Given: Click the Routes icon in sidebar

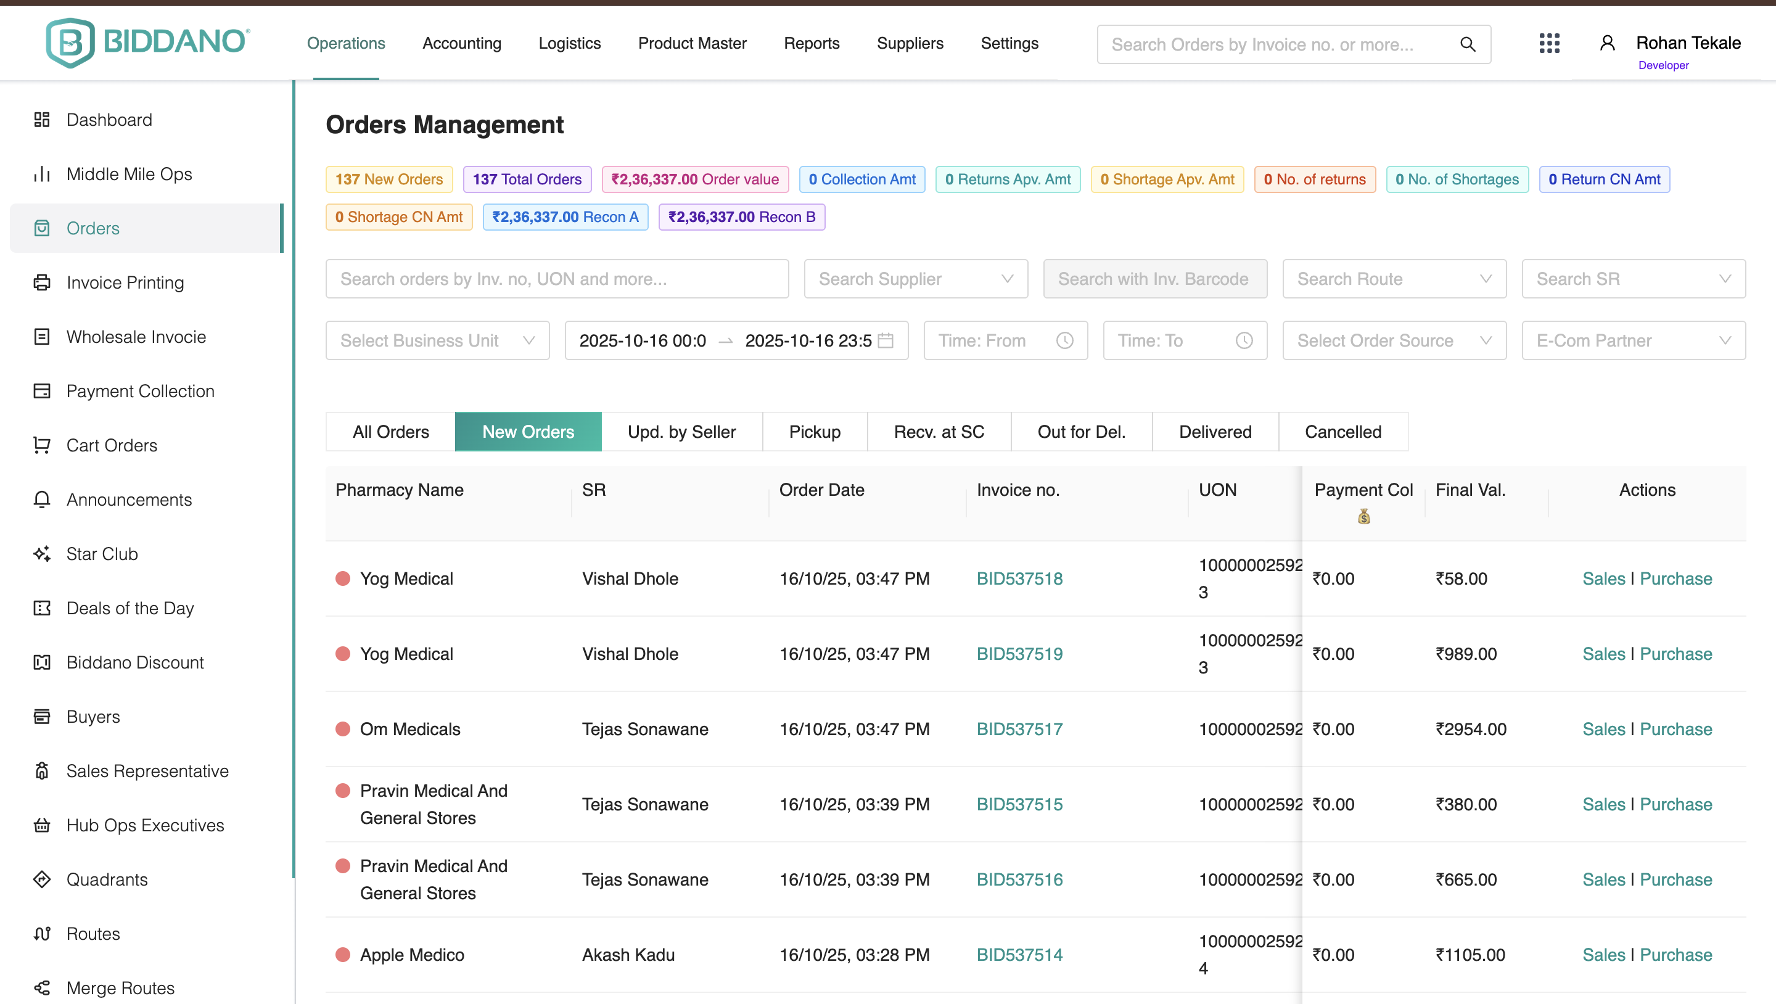Looking at the screenshot, I should (42, 934).
